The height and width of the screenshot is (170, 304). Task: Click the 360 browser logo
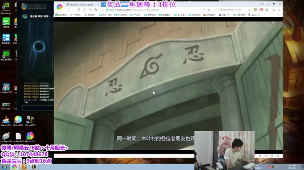(60, 7)
